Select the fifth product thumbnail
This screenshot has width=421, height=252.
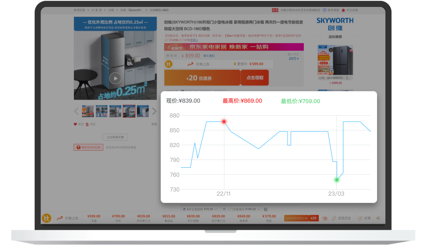143,111
